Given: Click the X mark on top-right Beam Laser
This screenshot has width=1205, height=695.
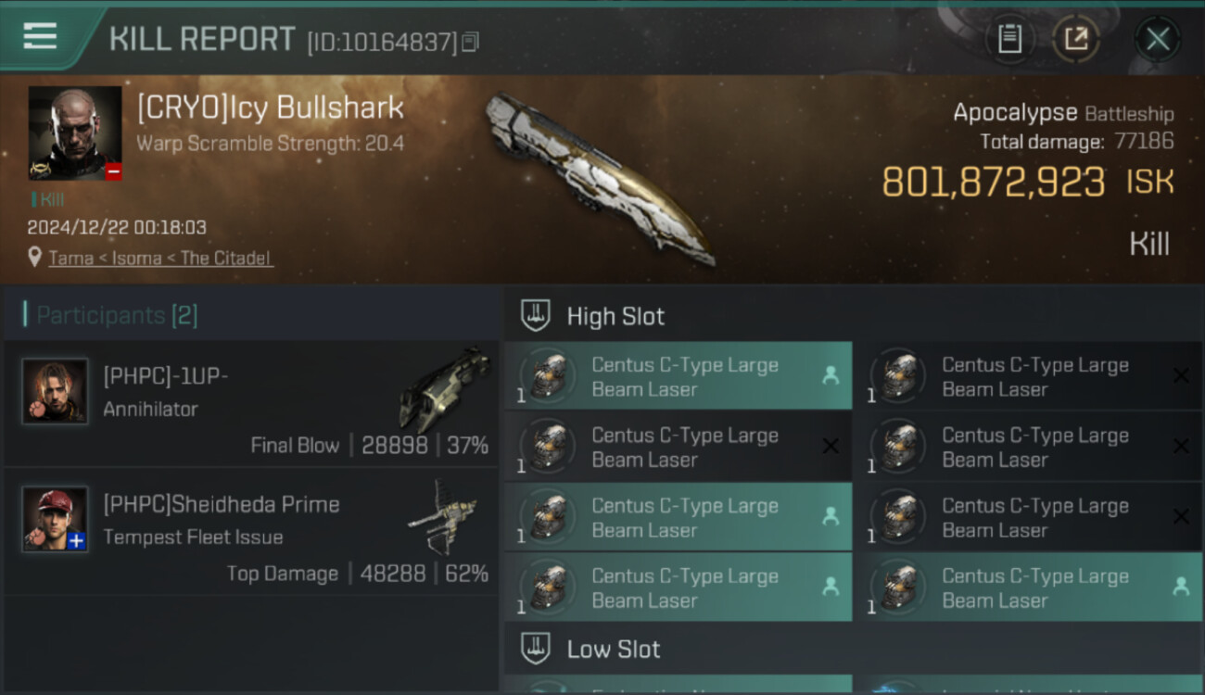Looking at the screenshot, I should click(1181, 375).
